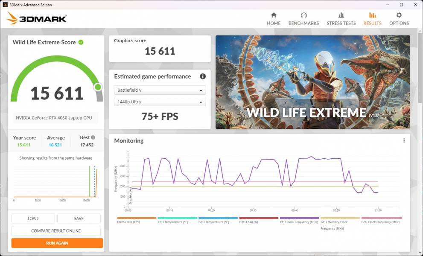This screenshot has width=423, height=256.
Task: Click COMPARE RESULT ONLINE button
Action: [x=56, y=231]
